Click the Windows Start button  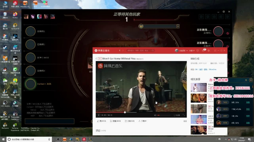[3, 139]
